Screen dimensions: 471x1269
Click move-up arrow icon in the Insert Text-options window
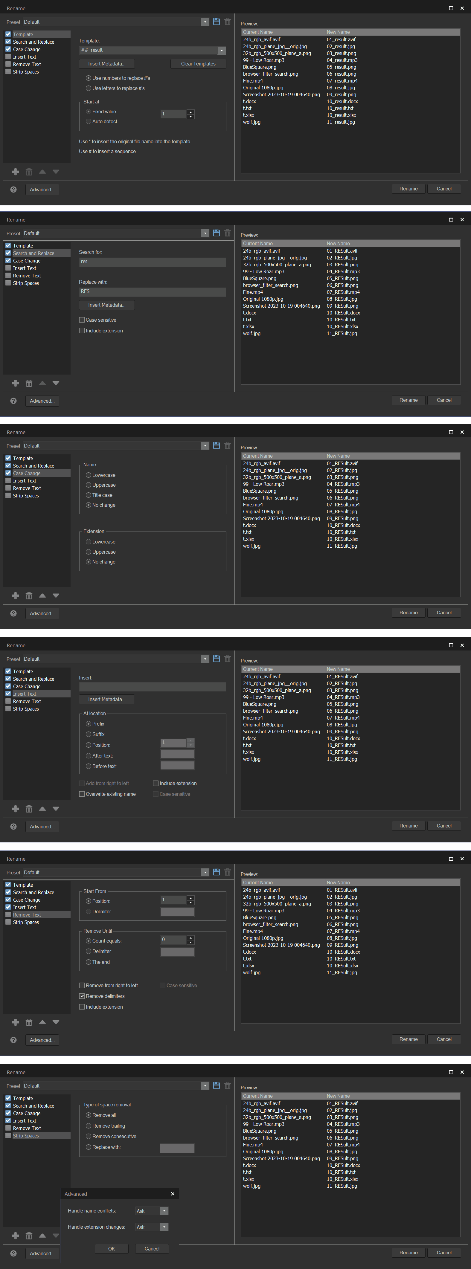(42, 808)
